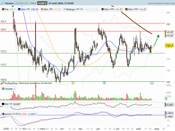
Task: Click the ProRealTime logo in the price panel
Action: pos(9,83)
